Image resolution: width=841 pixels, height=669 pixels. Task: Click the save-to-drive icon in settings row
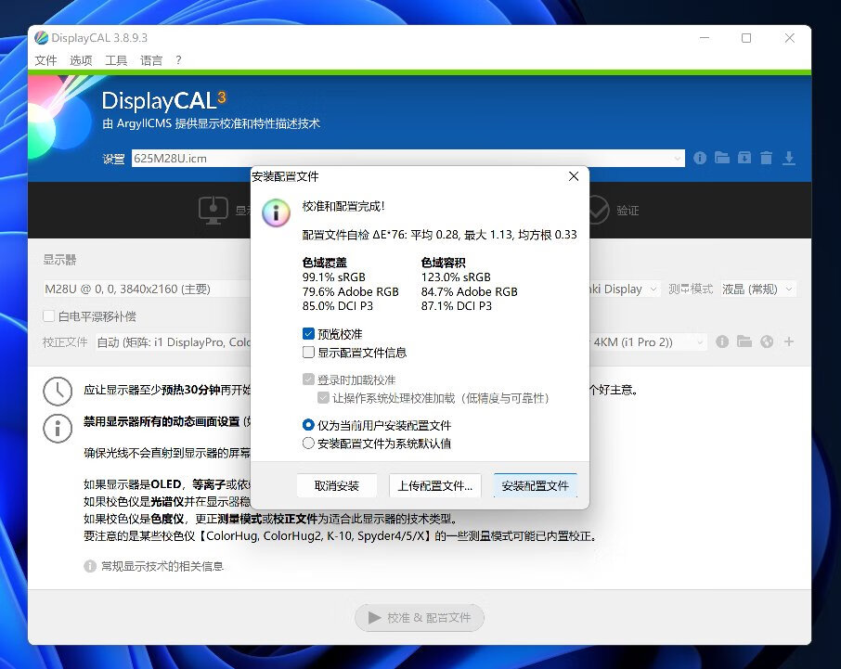coord(744,158)
